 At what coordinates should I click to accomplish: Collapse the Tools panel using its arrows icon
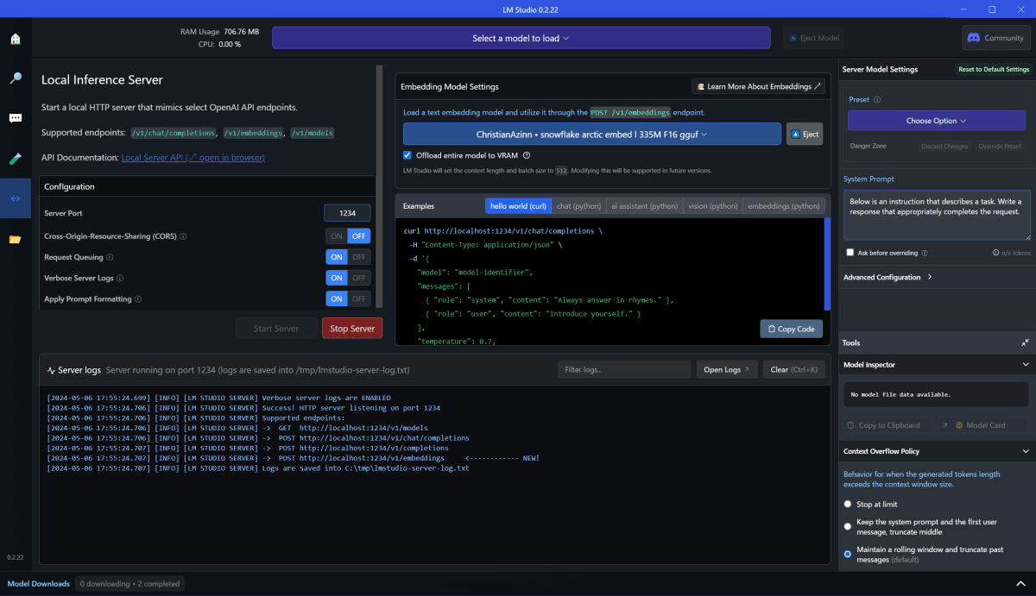tap(1025, 342)
